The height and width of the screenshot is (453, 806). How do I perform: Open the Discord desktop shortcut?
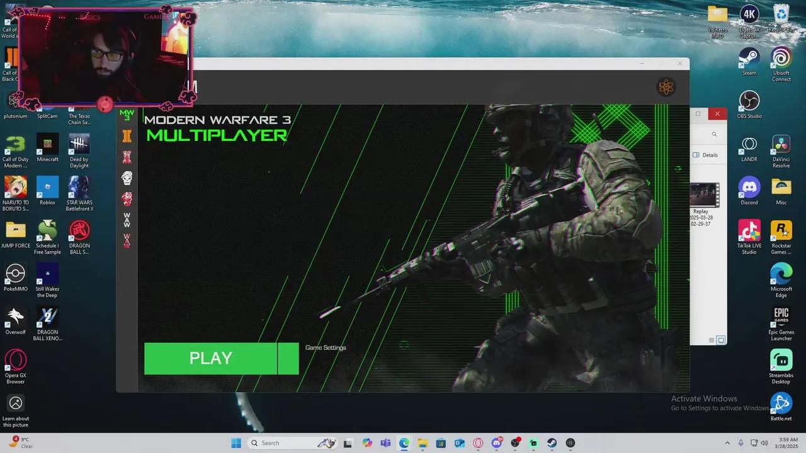[x=749, y=191]
